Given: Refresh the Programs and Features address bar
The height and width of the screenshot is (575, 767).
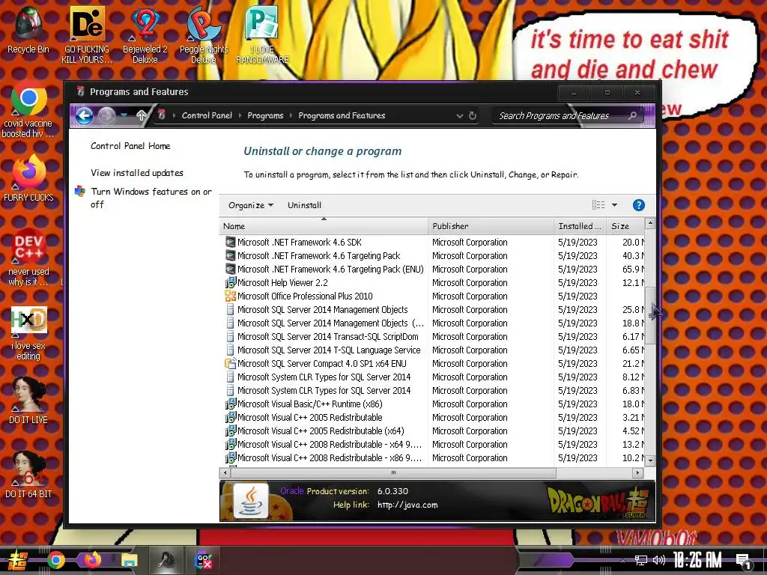Looking at the screenshot, I should click(473, 116).
